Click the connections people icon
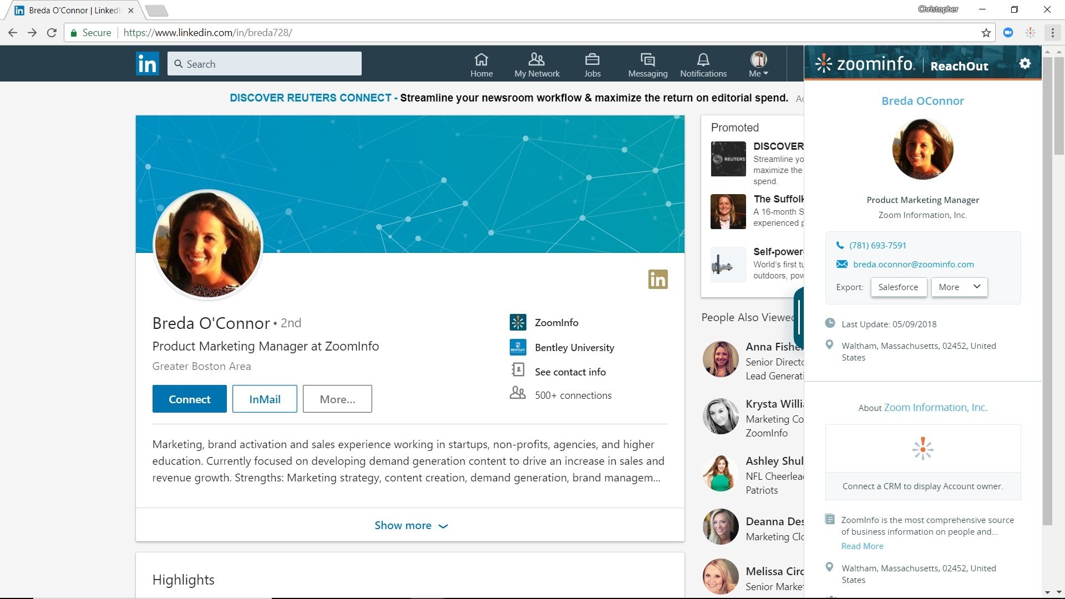 (518, 393)
